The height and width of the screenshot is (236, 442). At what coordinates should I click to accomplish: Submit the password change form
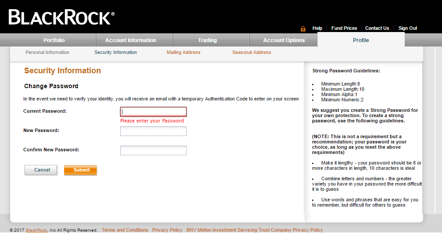[x=80, y=170]
